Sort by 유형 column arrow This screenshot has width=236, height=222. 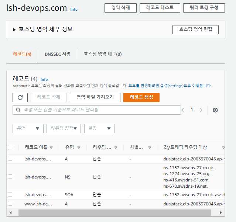(79, 148)
